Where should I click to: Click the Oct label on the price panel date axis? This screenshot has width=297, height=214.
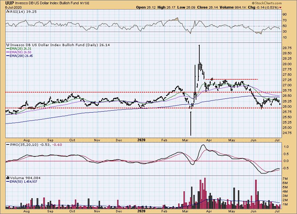(72, 140)
